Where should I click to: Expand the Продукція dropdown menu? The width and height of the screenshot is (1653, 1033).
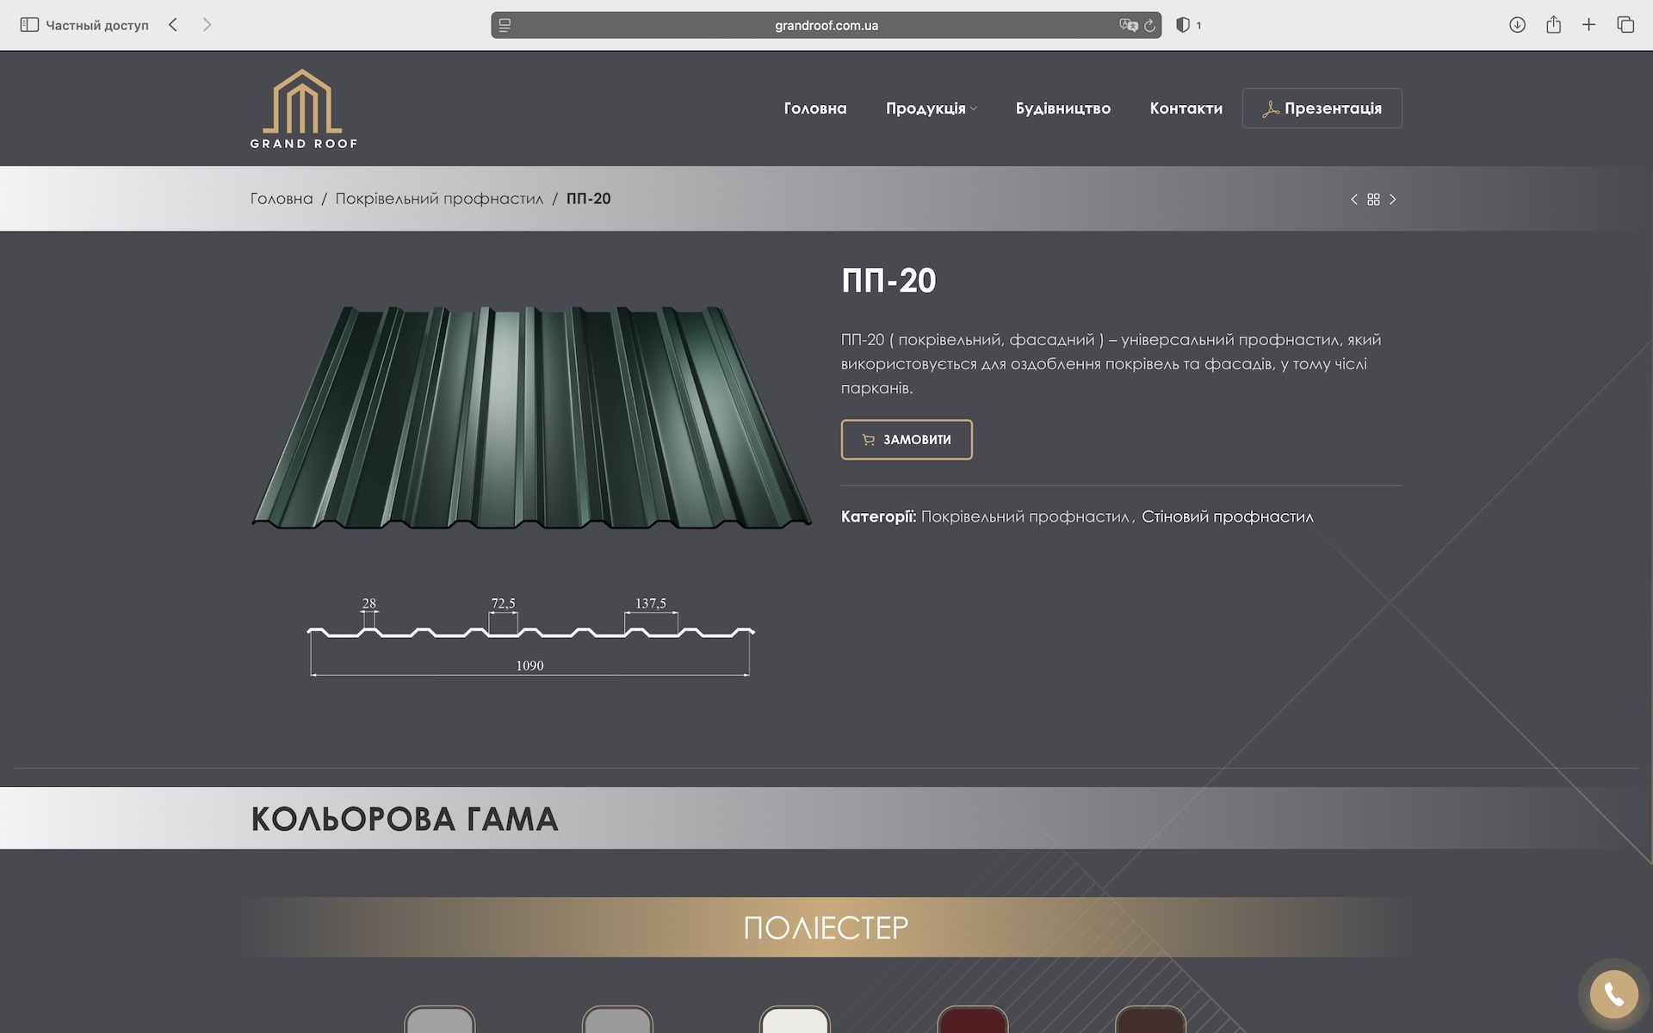[931, 108]
